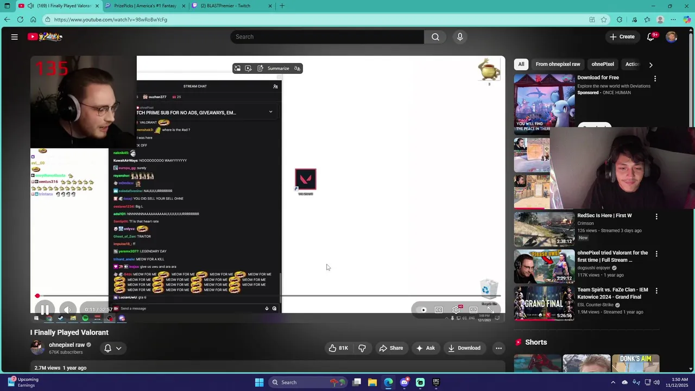Add page to favorites star
This screenshot has width=695, height=391.
coord(604,20)
